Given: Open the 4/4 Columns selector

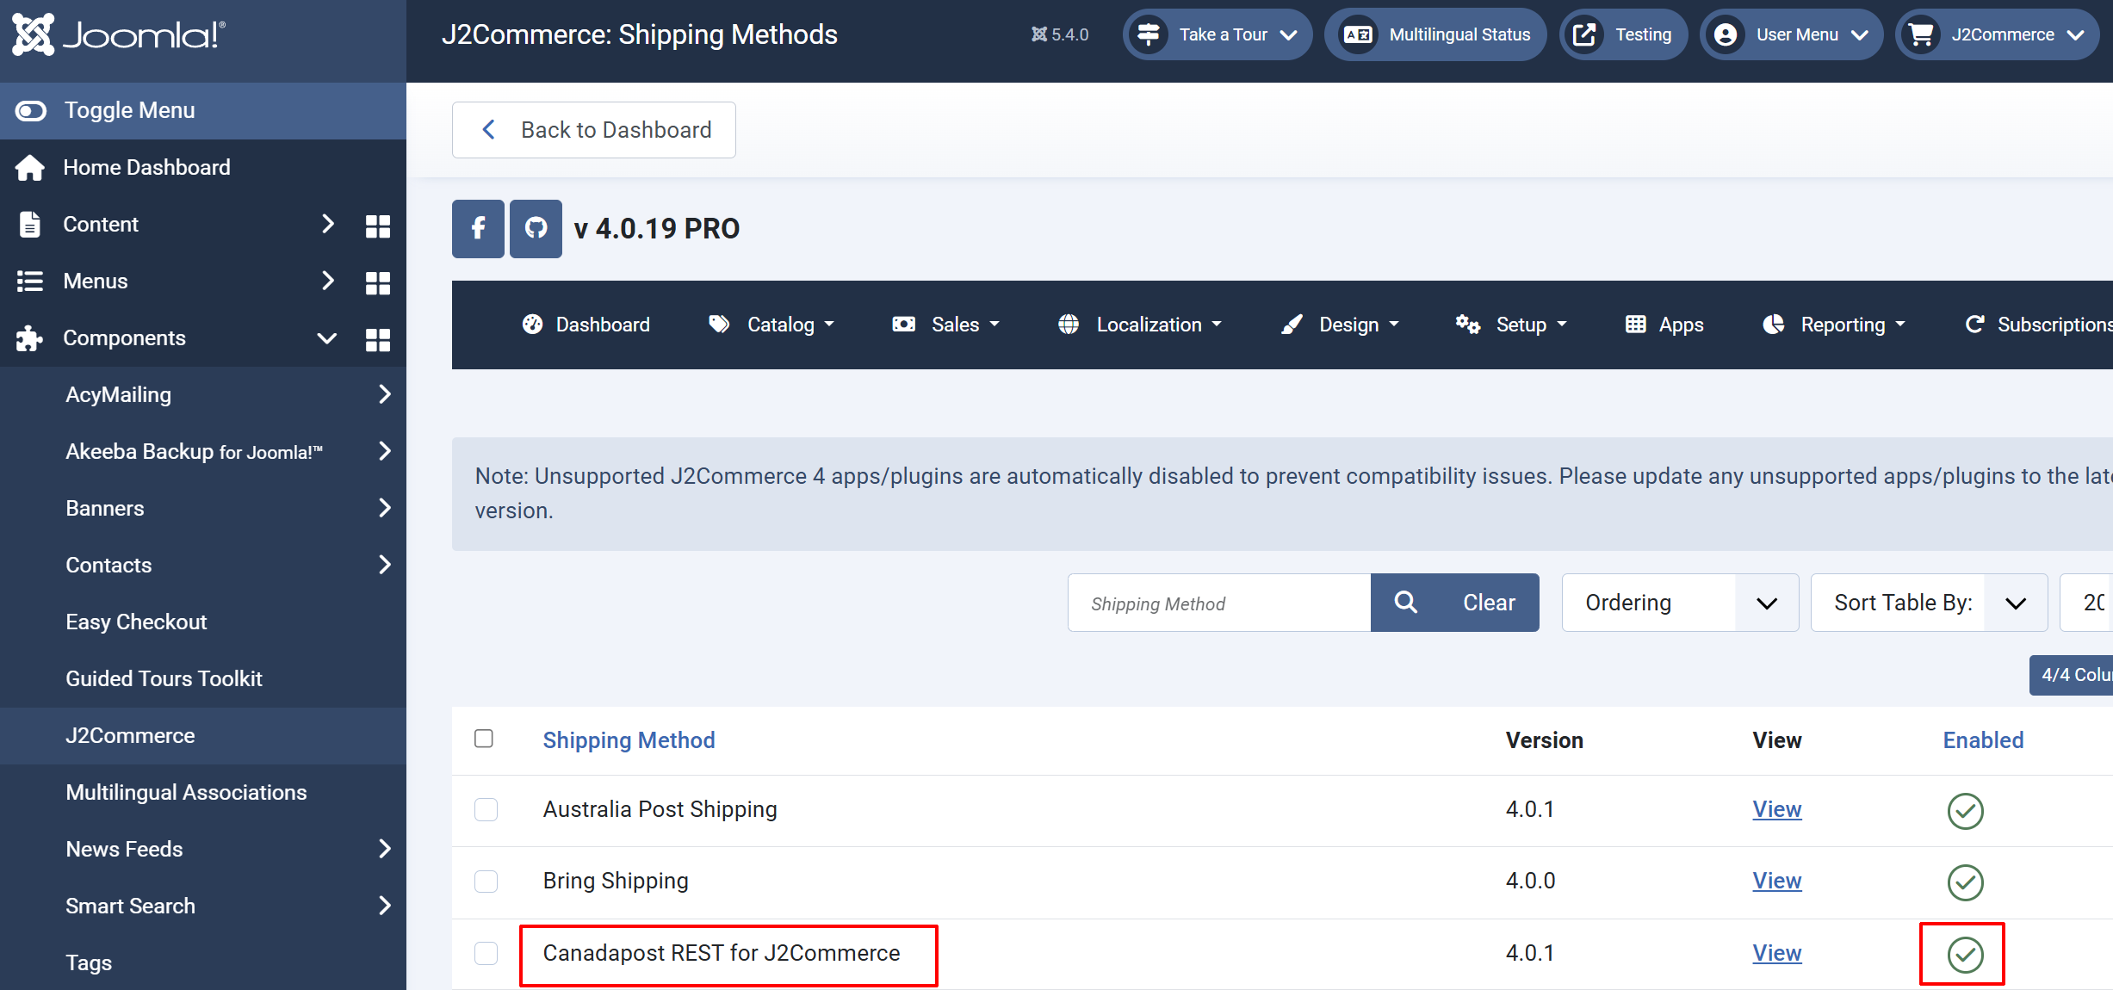Looking at the screenshot, I should pyautogui.click(x=2072, y=675).
